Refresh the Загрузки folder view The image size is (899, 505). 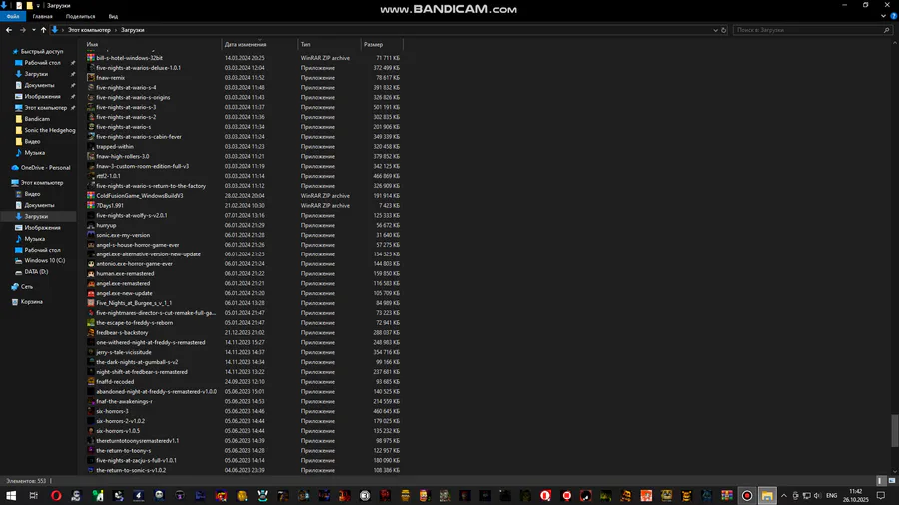coord(723,30)
